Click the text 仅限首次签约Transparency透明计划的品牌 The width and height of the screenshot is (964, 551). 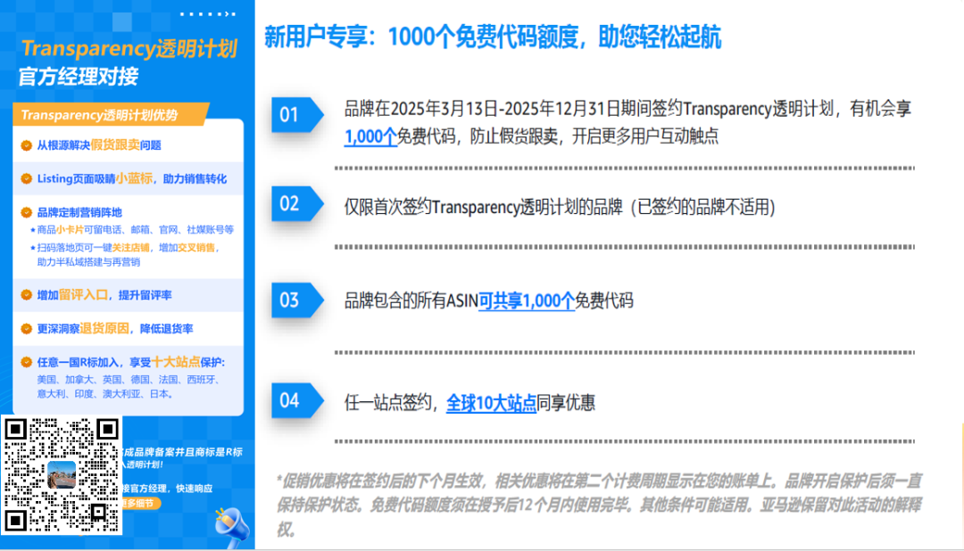pos(483,207)
